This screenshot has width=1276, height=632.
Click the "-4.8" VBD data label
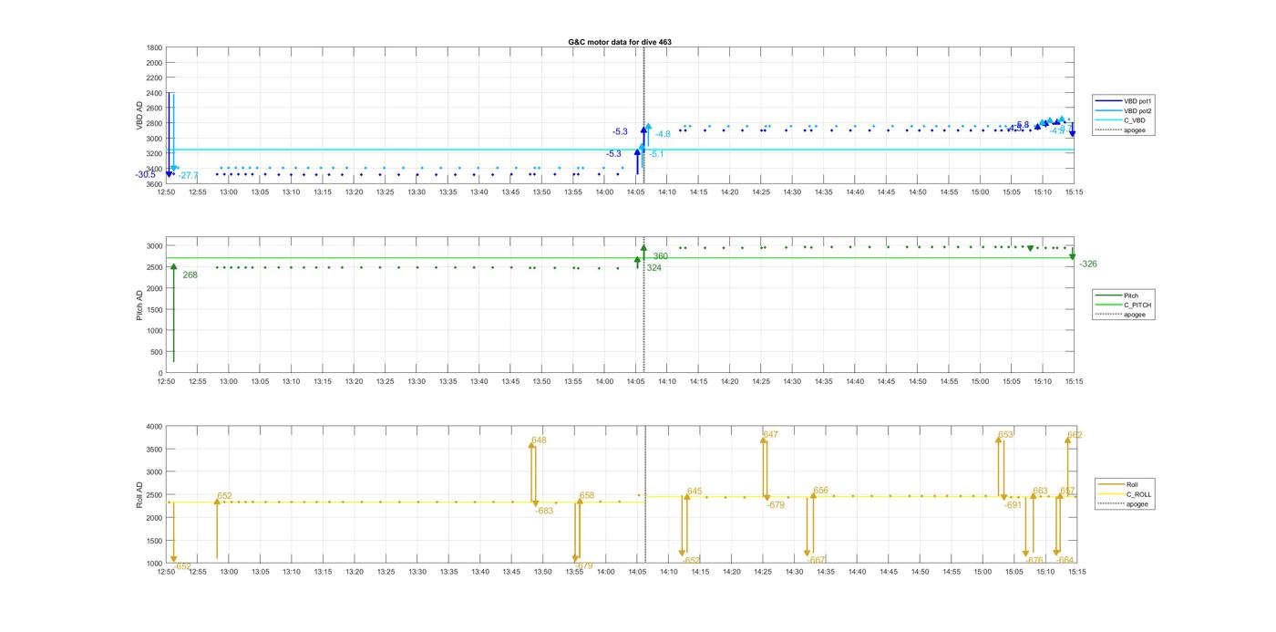tap(663, 134)
